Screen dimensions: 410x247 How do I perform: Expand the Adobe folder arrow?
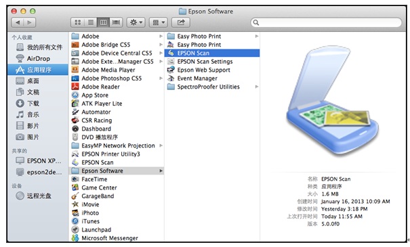pos(161,37)
